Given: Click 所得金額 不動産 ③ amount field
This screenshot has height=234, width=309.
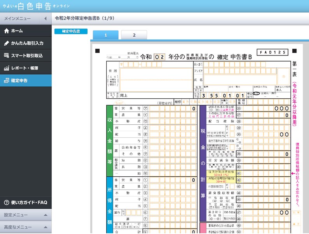Looking at the screenshot, I should [x=173, y=193].
